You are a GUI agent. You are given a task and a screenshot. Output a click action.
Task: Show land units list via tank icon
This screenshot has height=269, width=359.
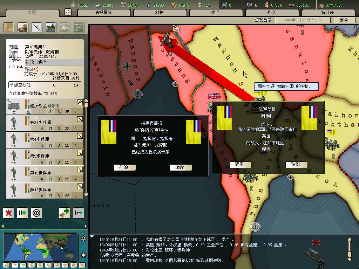tap(23, 28)
